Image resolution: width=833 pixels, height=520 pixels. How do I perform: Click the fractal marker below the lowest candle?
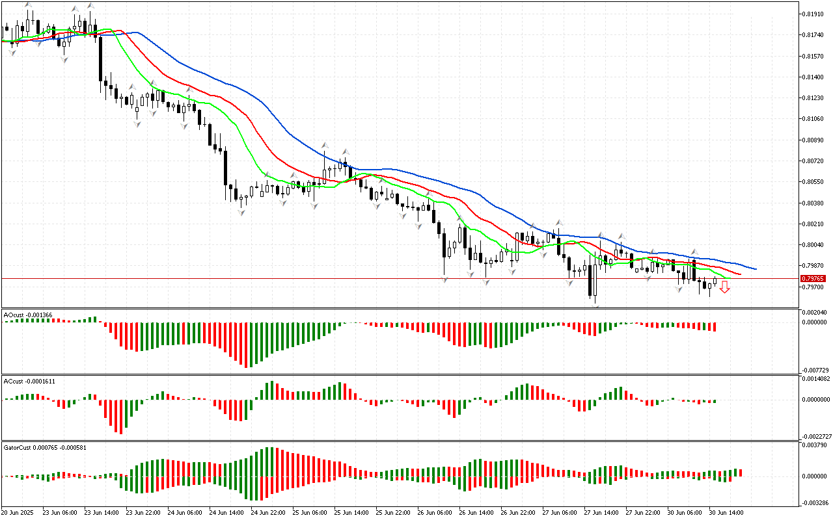pyautogui.click(x=595, y=304)
